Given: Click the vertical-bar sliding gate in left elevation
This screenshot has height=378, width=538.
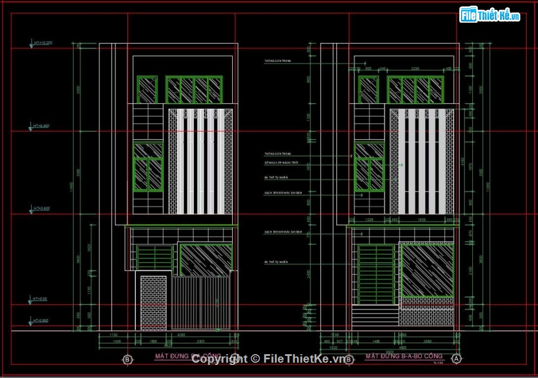Looking at the screenshot, I should click(x=201, y=303).
